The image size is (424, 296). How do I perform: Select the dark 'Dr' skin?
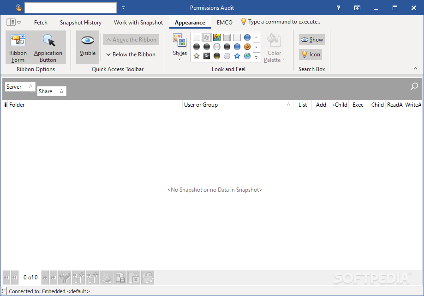click(207, 56)
